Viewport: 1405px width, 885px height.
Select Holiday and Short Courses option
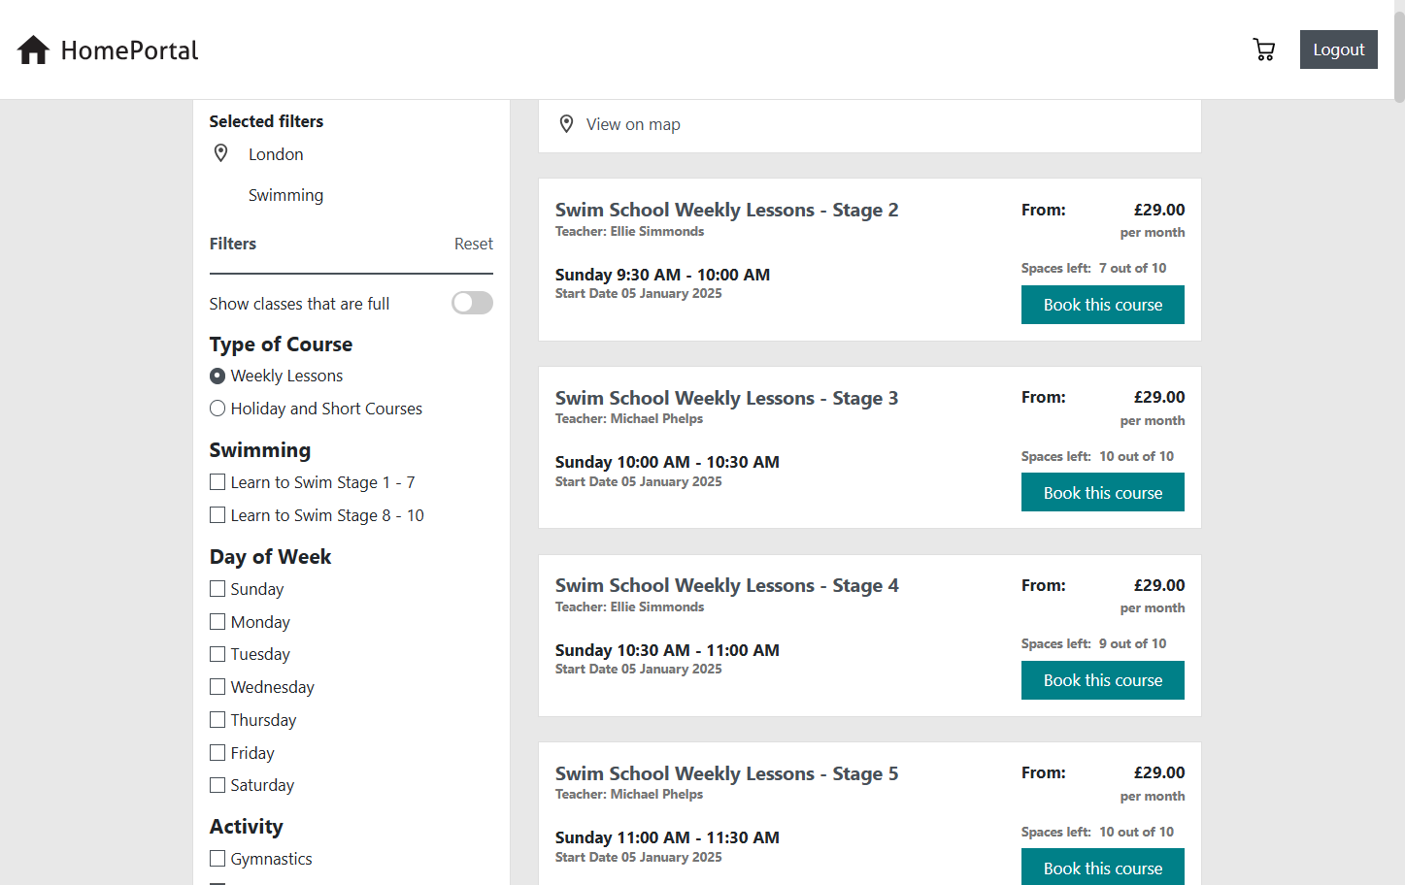click(217, 409)
